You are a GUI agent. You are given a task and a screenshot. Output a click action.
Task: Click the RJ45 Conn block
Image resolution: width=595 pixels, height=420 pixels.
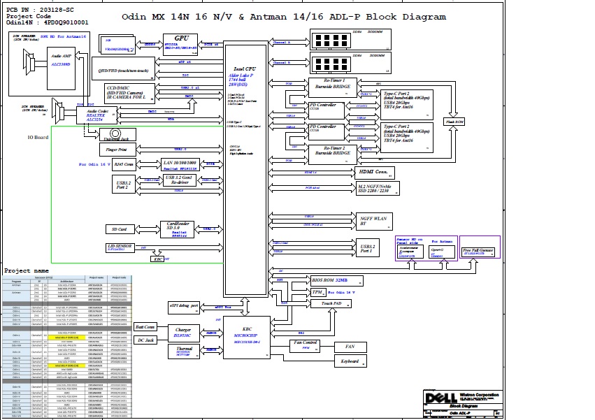124,164
